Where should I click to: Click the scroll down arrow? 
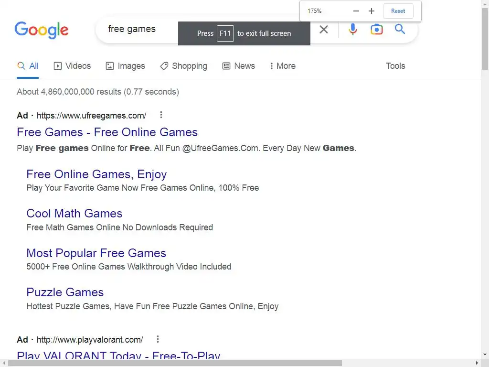(485, 355)
